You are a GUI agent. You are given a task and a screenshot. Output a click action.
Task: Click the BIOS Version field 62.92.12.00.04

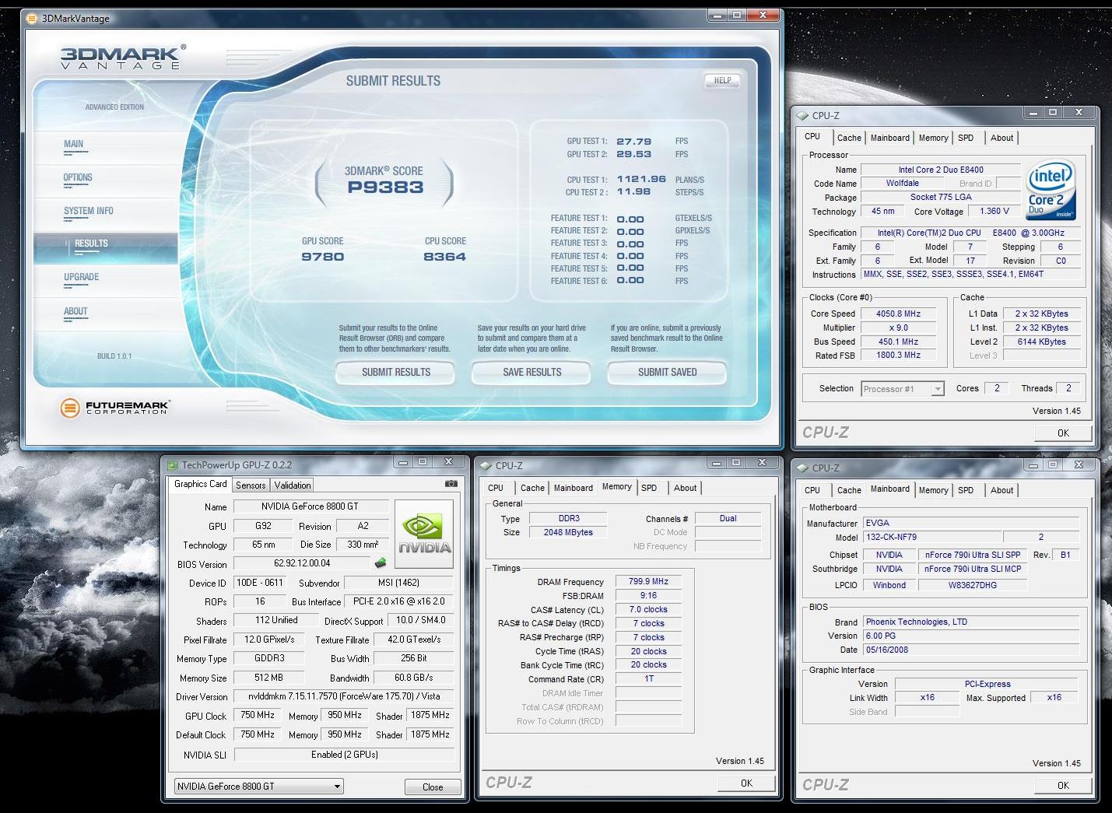[x=302, y=563]
